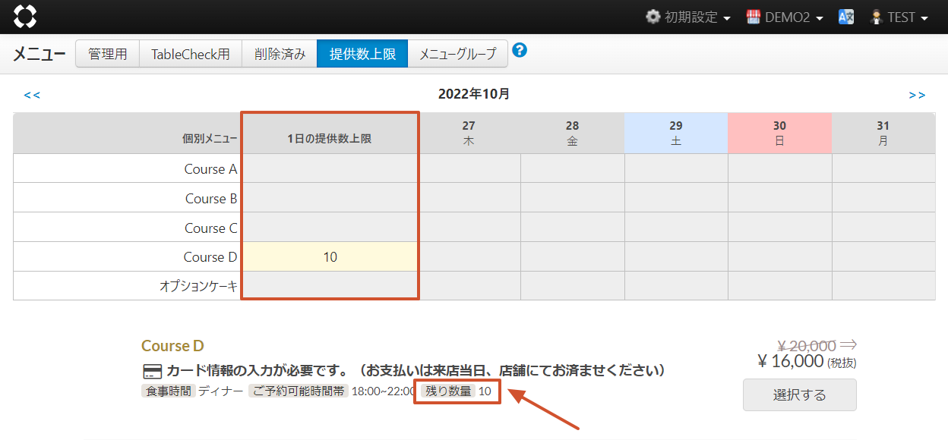Click the 食事時間 tag

tap(169, 391)
